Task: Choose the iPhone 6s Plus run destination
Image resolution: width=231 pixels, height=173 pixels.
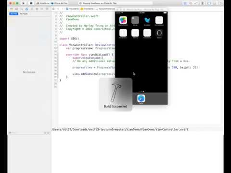Action: [x=59, y=3]
